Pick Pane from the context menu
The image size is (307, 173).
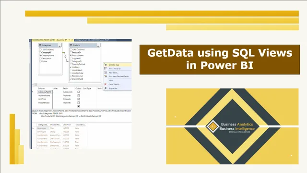coord(118,80)
